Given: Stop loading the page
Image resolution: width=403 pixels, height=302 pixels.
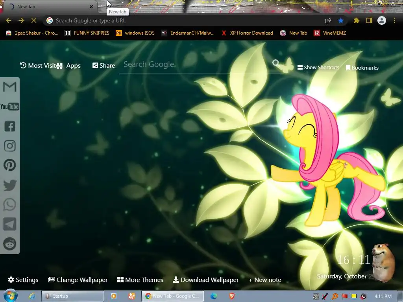Looking at the screenshot, I should [34, 20].
